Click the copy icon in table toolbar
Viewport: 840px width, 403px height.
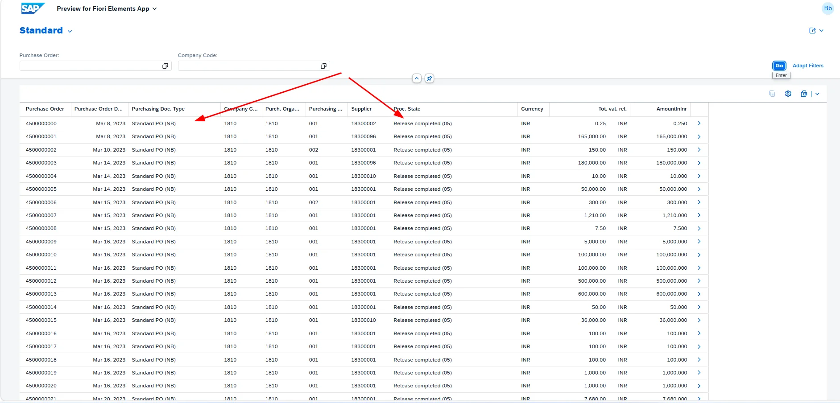click(772, 94)
